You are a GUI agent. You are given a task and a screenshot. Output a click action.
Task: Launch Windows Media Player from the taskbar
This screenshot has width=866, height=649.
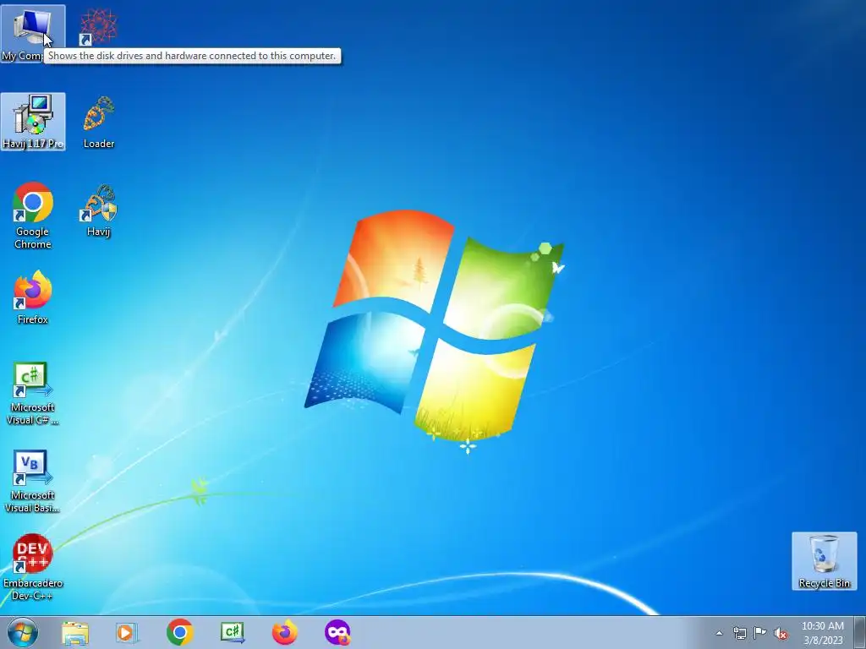click(127, 632)
